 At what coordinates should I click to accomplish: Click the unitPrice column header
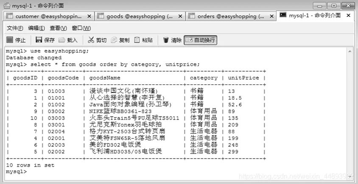pyautogui.click(x=243, y=78)
